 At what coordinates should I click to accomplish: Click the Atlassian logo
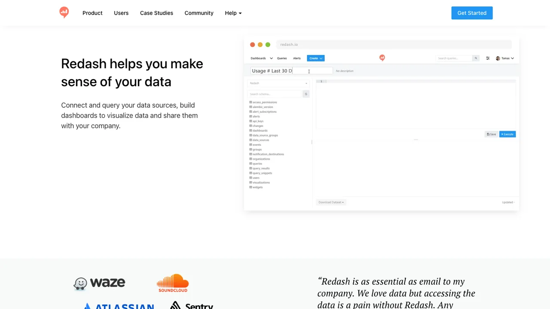[x=119, y=306]
